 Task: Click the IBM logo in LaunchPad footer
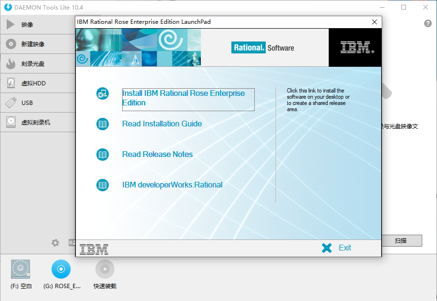pyautogui.click(x=94, y=249)
